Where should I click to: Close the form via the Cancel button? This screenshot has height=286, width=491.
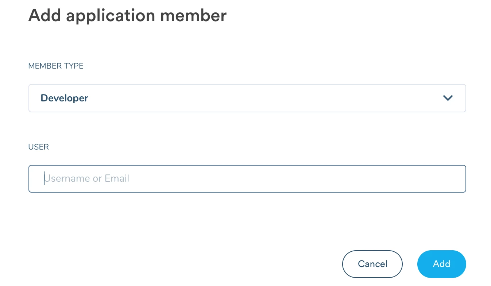[372, 264]
